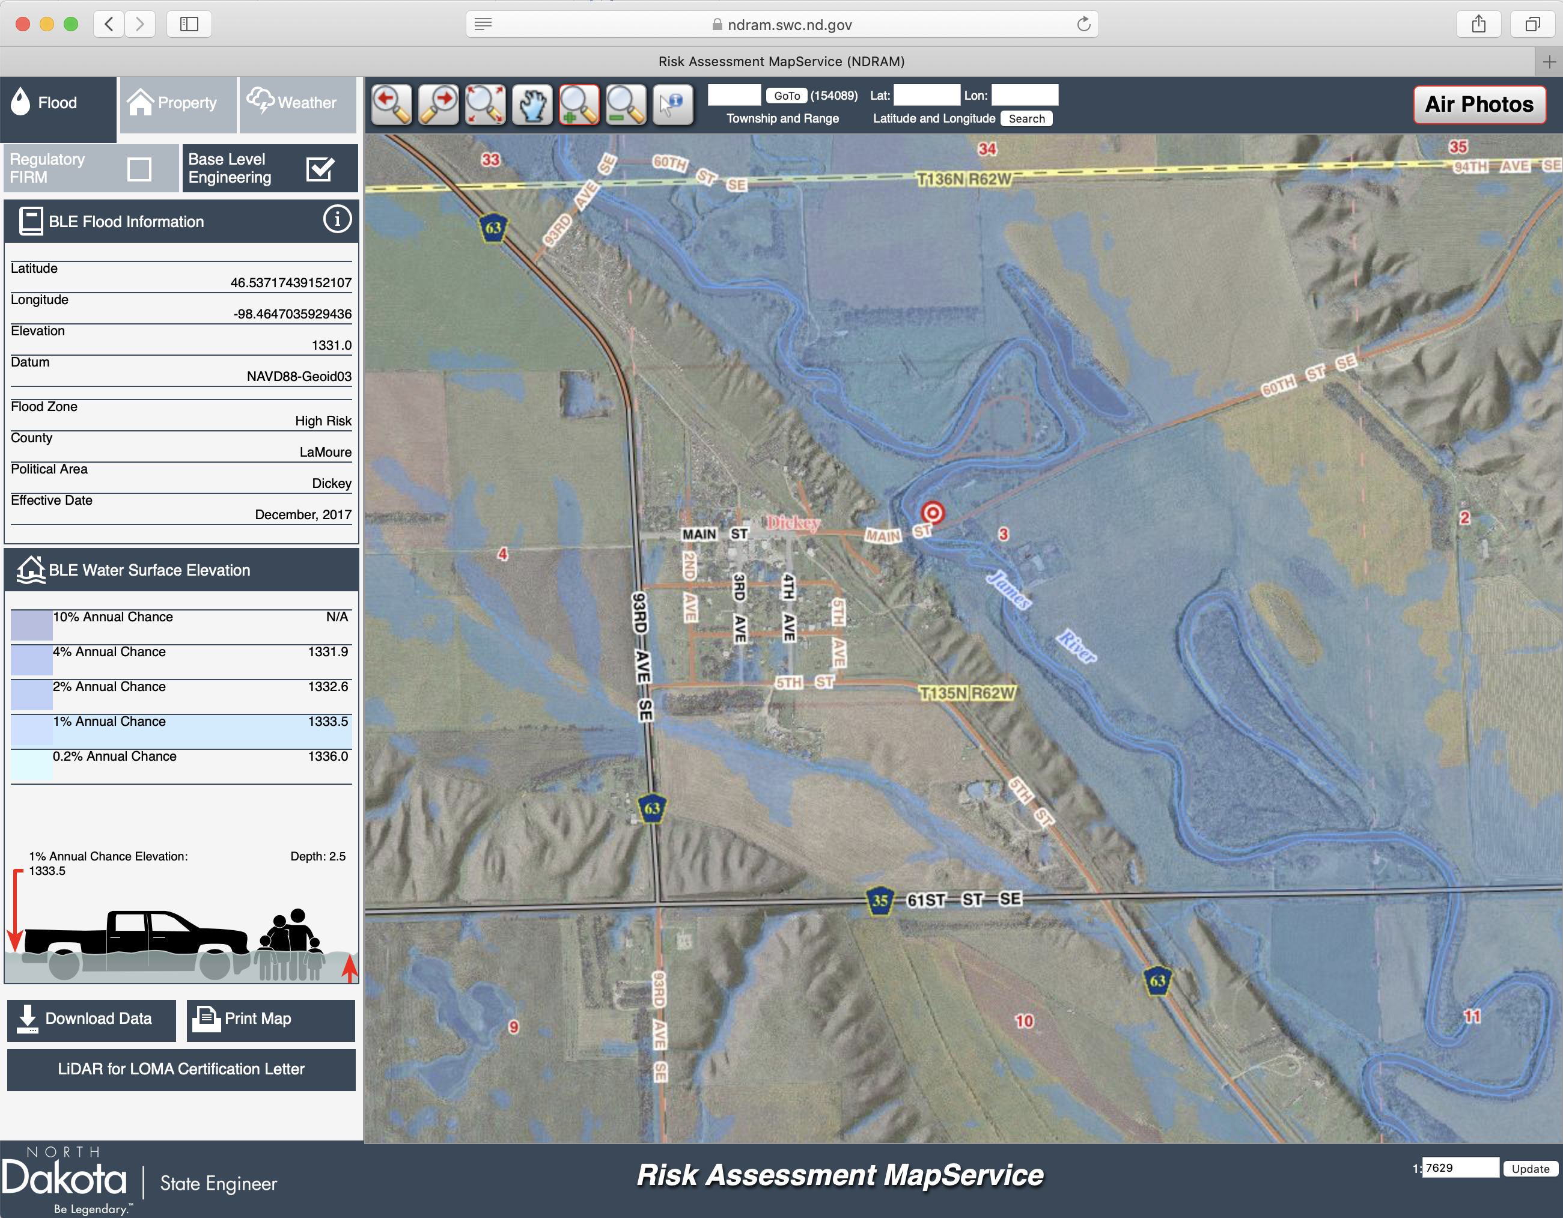This screenshot has width=1563, height=1218.
Task: Select the zoom out magnifier tool
Action: tap(626, 105)
